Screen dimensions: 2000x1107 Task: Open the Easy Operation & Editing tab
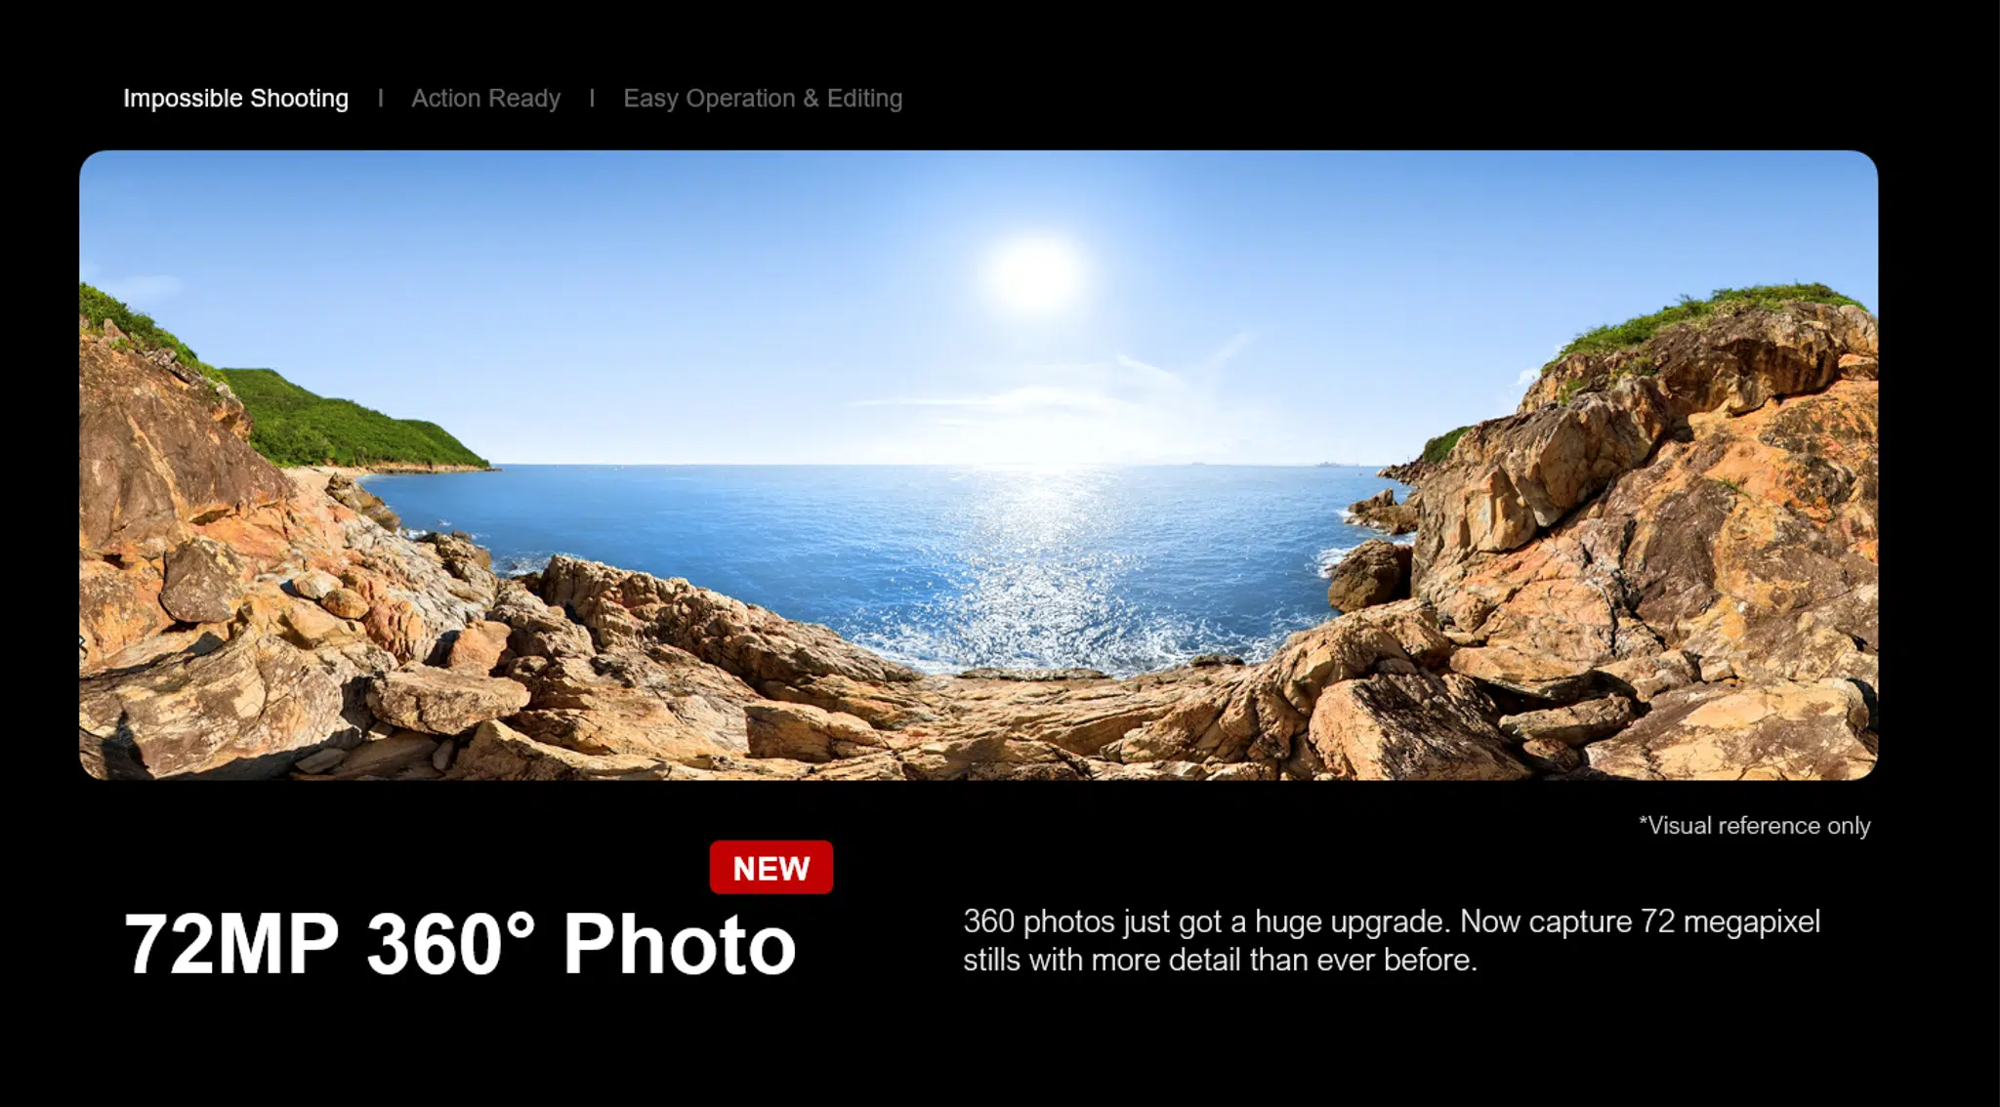pos(763,99)
